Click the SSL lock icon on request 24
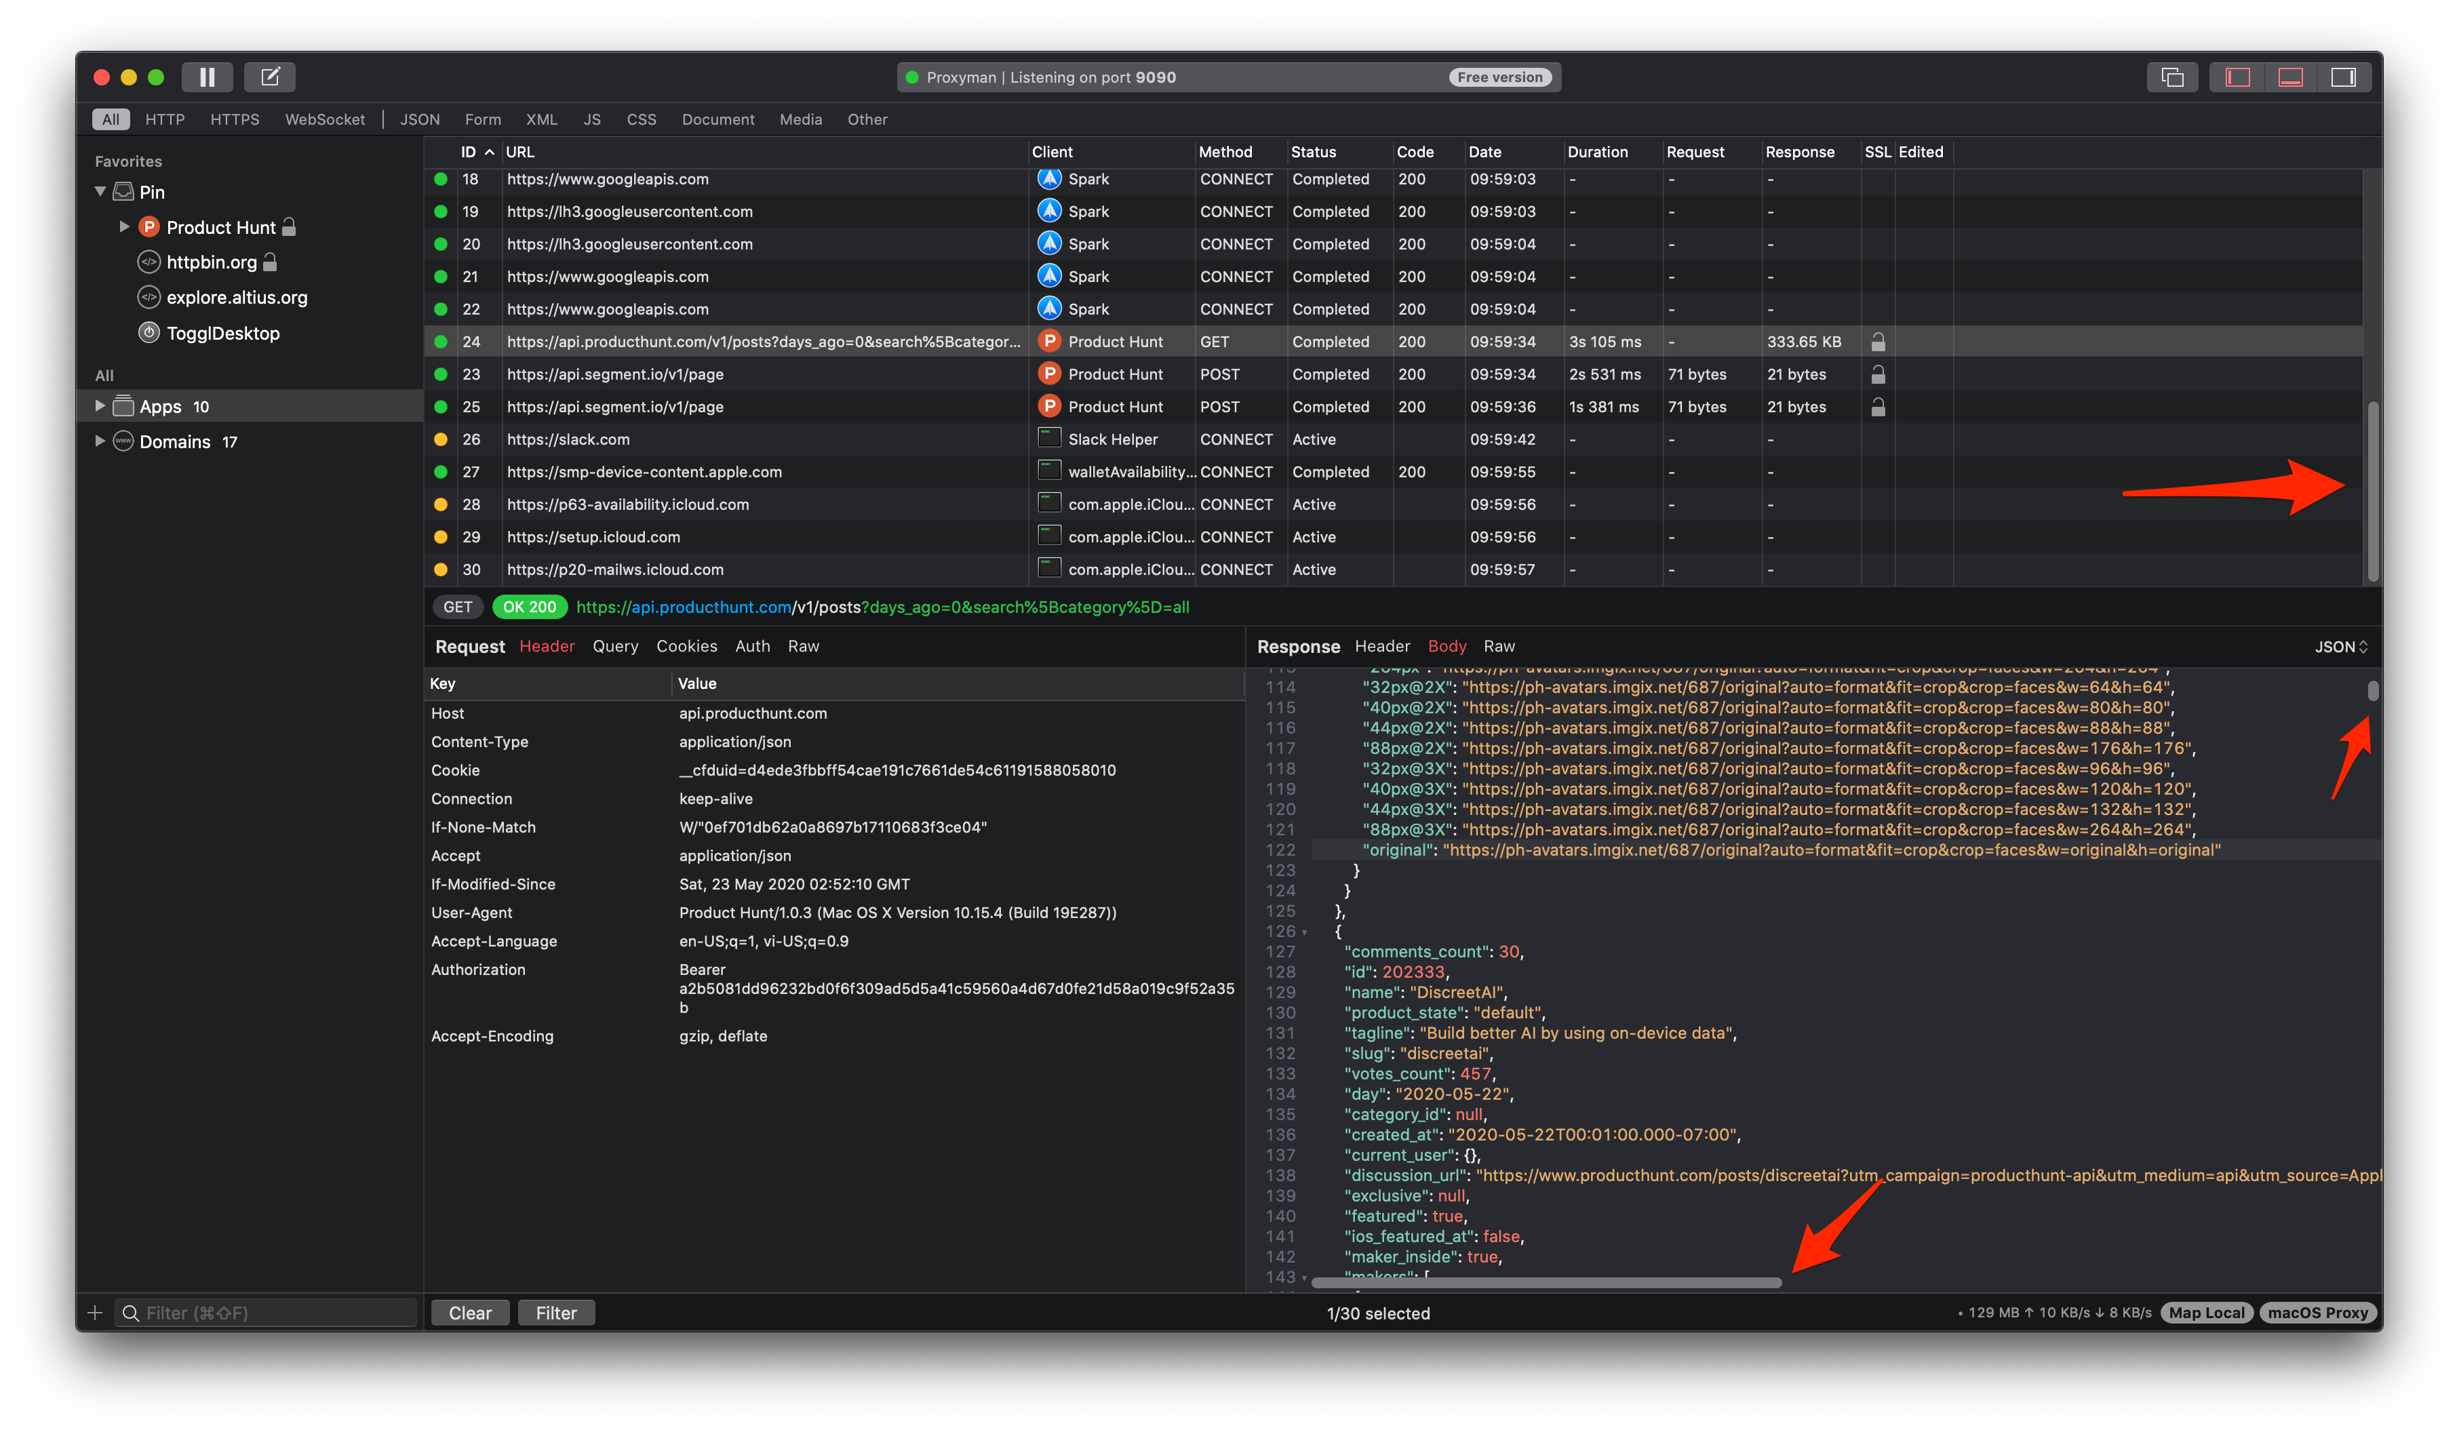The height and width of the screenshot is (1432, 2459). 1877,342
